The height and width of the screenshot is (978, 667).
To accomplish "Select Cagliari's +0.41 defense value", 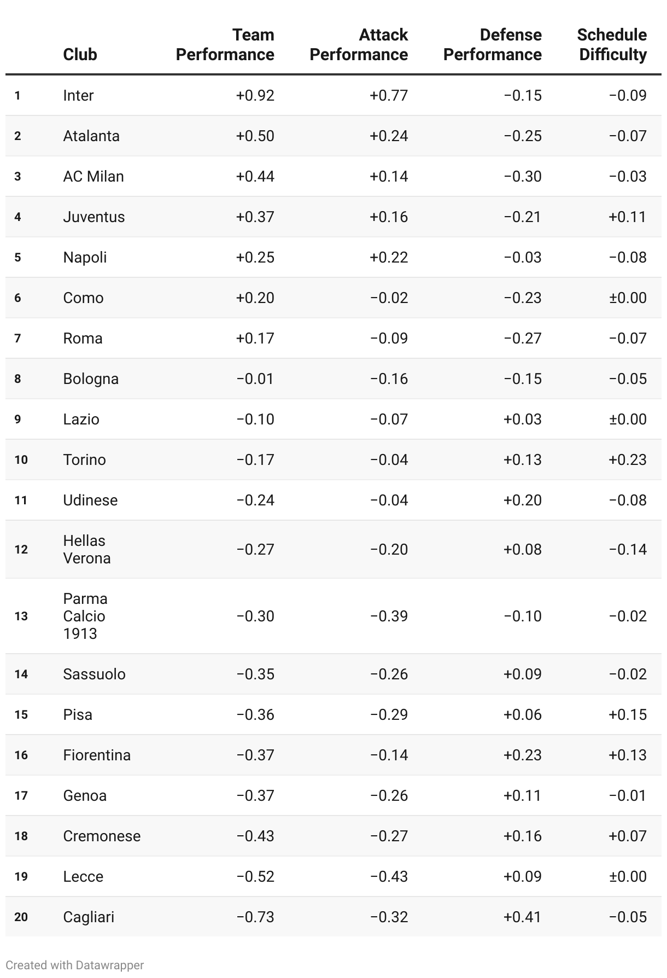I will (x=522, y=917).
